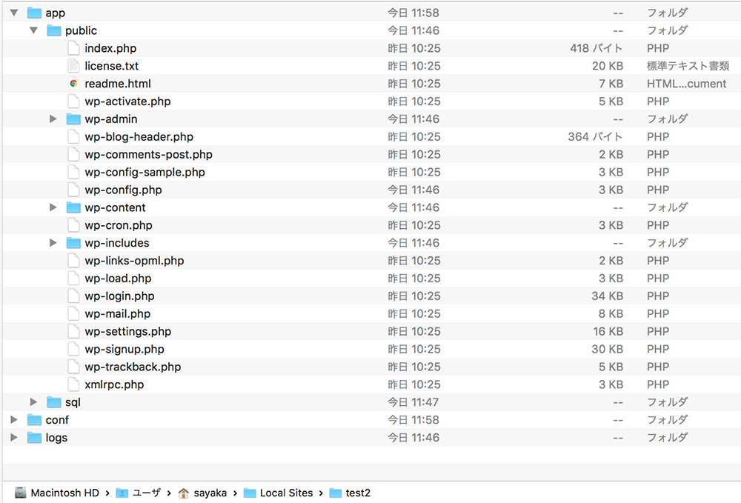Expand the wp-admin folder
The image size is (741, 503).
click(53, 119)
